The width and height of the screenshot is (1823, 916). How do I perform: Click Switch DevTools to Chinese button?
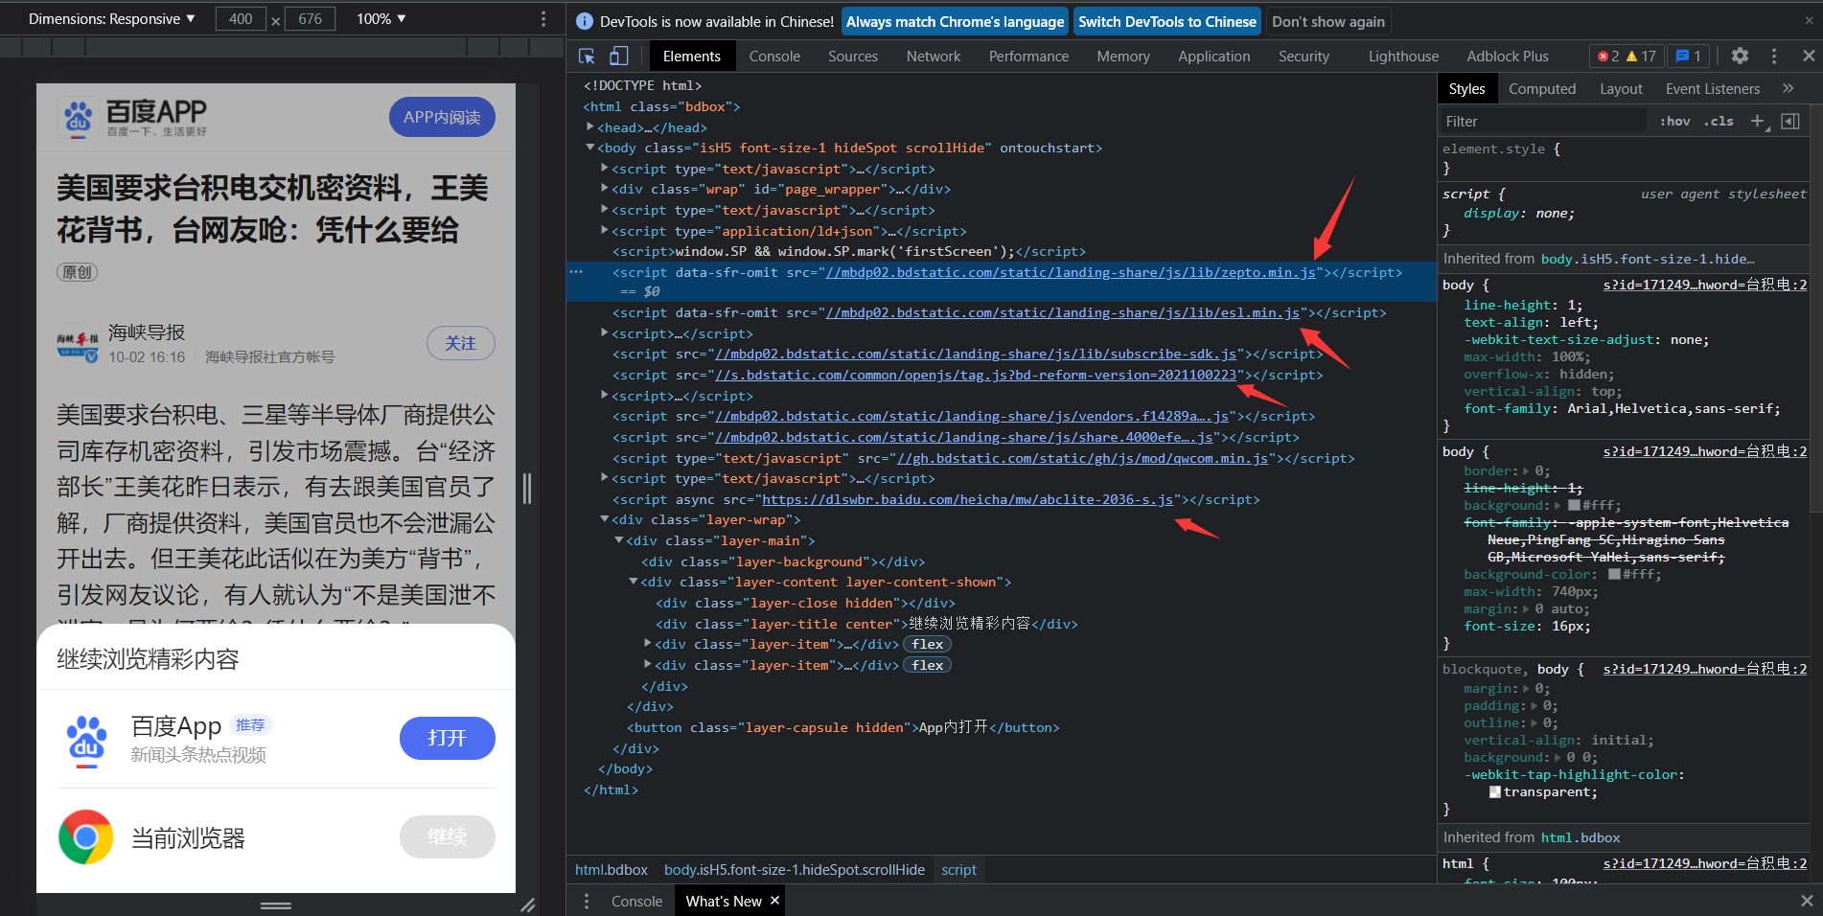1166,22
